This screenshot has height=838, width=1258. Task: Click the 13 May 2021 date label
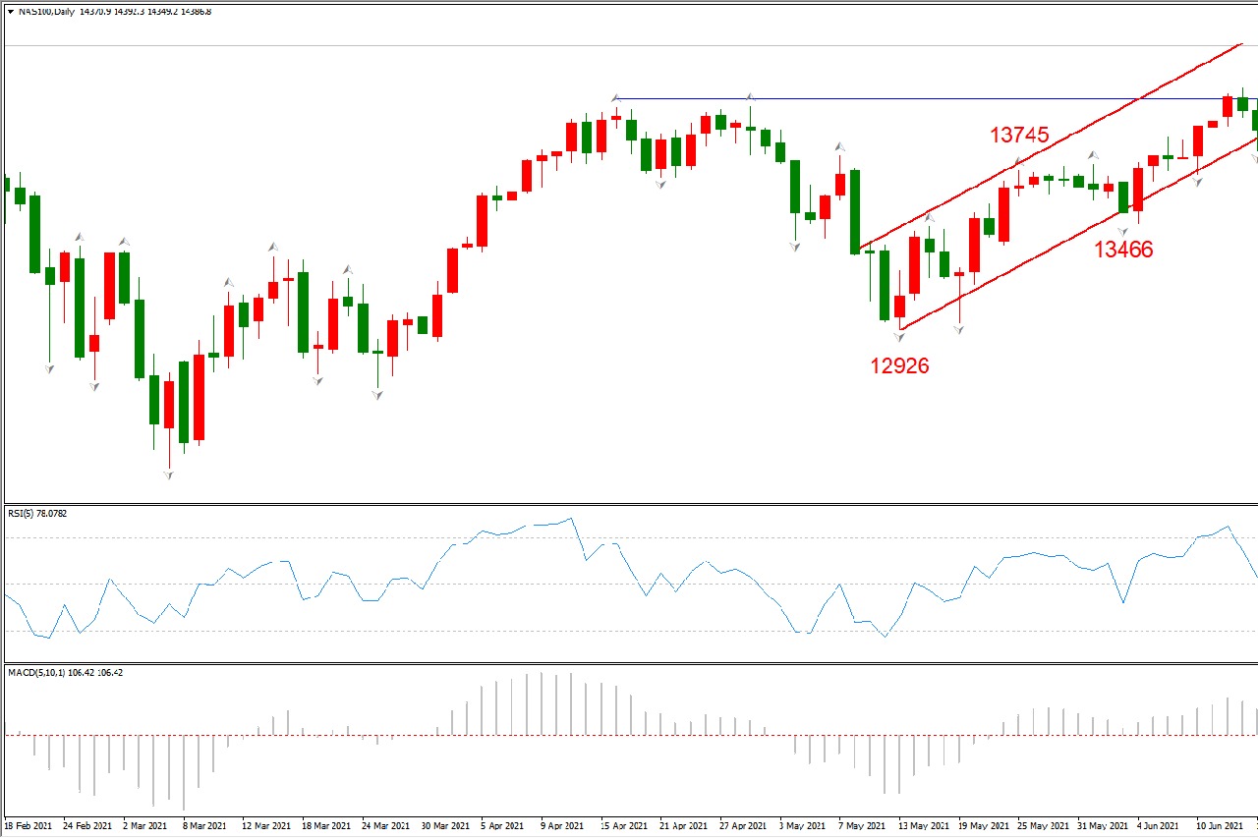(924, 826)
